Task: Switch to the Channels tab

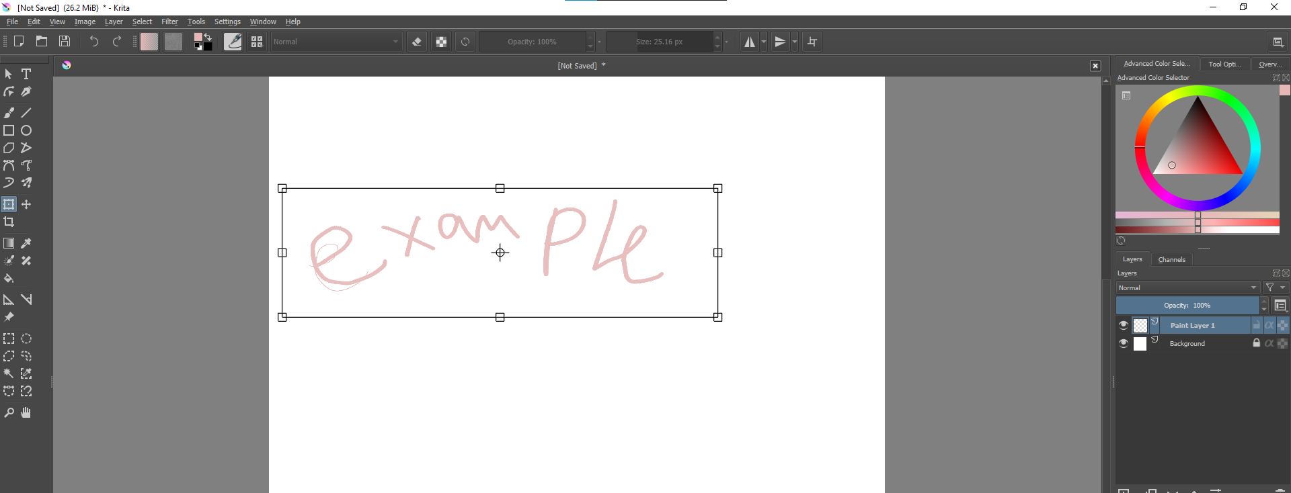Action: pyautogui.click(x=1171, y=259)
